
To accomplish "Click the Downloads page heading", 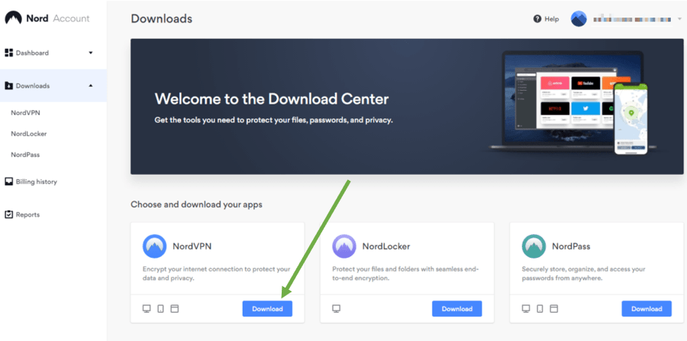I will [x=162, y=19].
